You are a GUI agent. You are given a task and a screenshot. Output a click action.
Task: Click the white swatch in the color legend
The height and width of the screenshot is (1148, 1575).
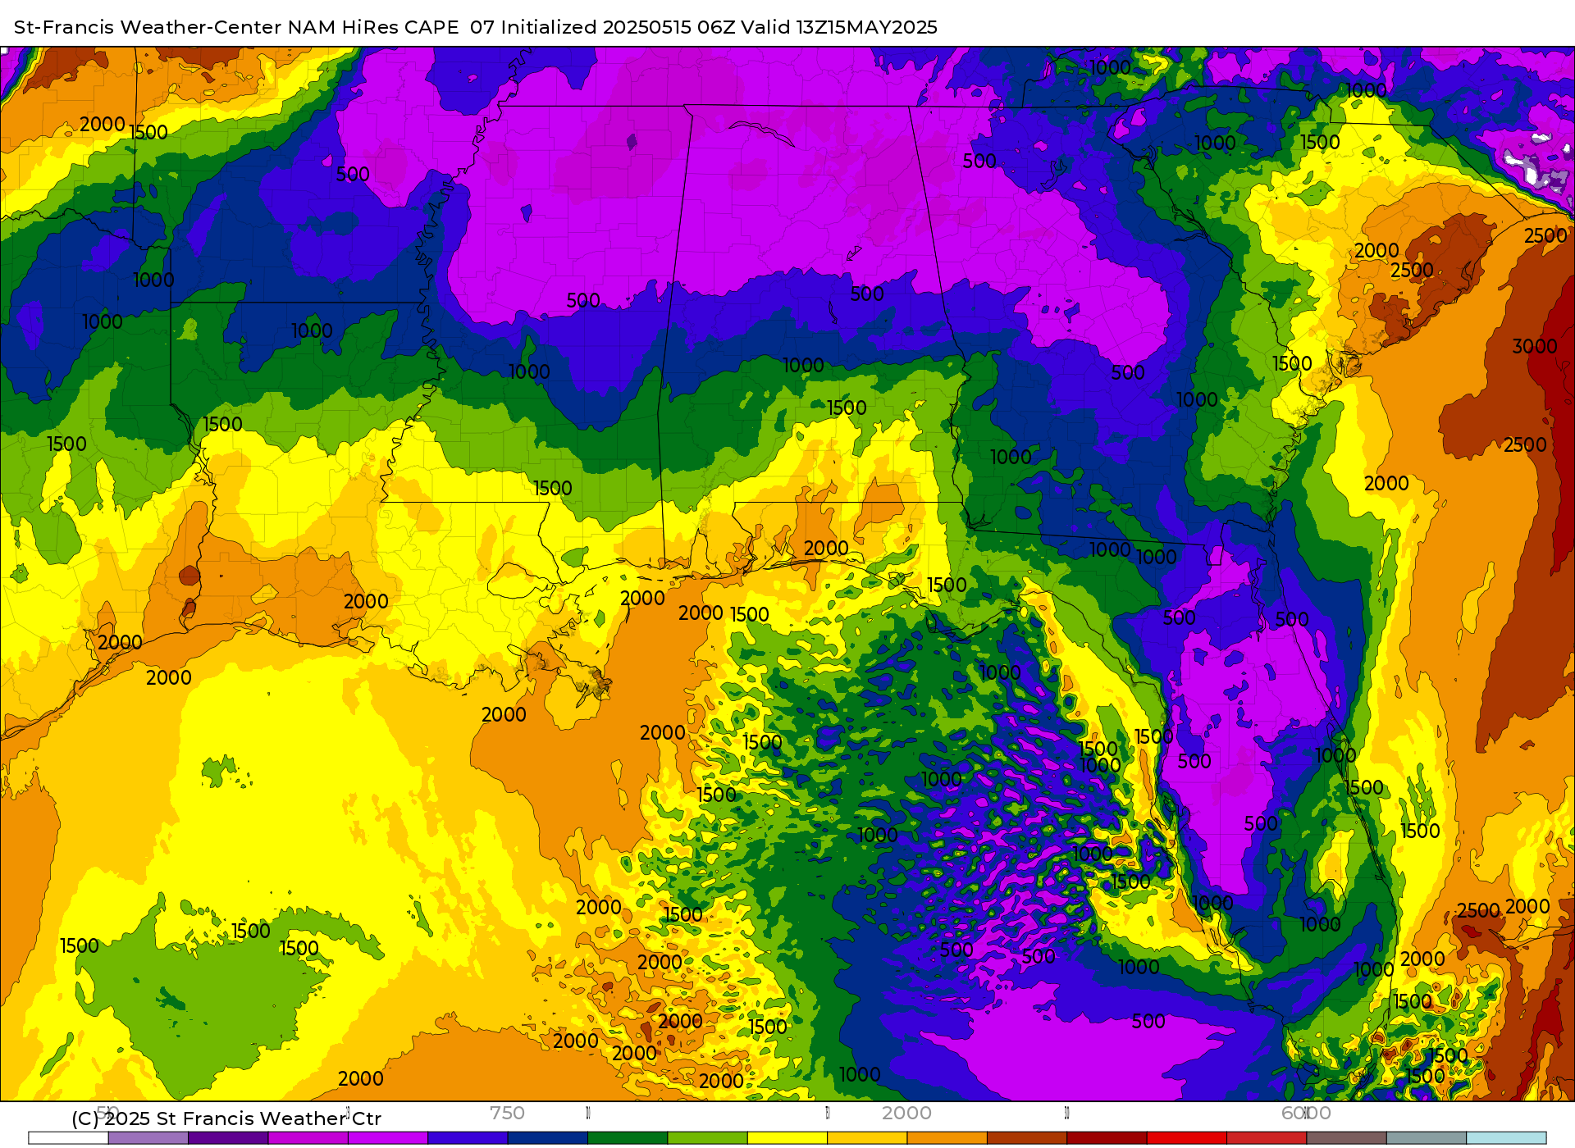68,1138
